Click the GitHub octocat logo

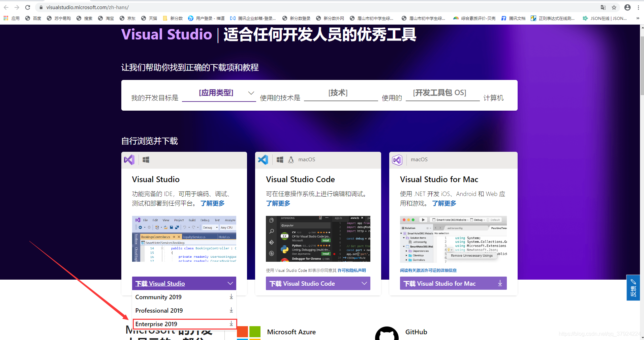click(x=387, y=334)
